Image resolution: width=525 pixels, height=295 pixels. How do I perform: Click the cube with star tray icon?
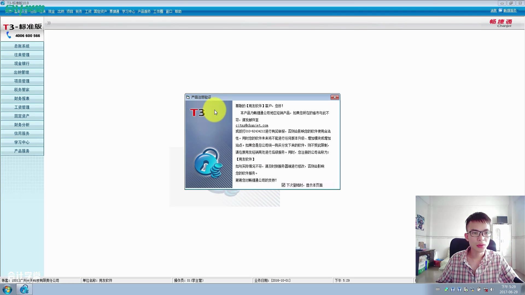(472, 290)
